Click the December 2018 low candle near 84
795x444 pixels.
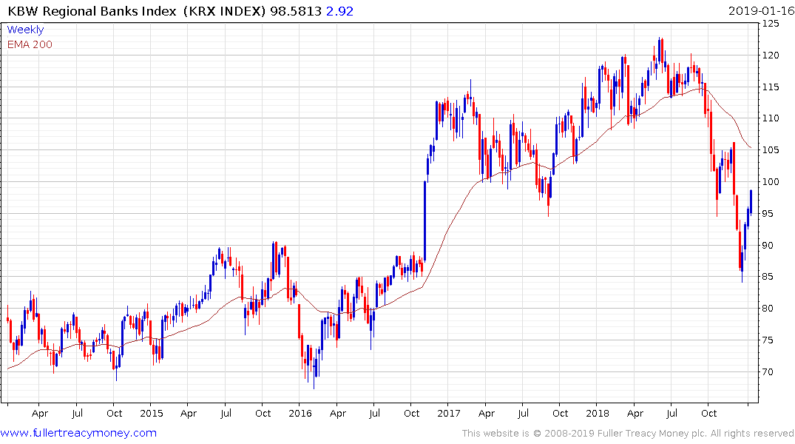[x=742, y=264]
